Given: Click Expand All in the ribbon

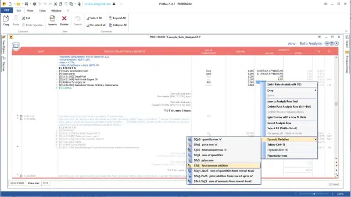Looking at the screenshot, I should pos(117,18).
